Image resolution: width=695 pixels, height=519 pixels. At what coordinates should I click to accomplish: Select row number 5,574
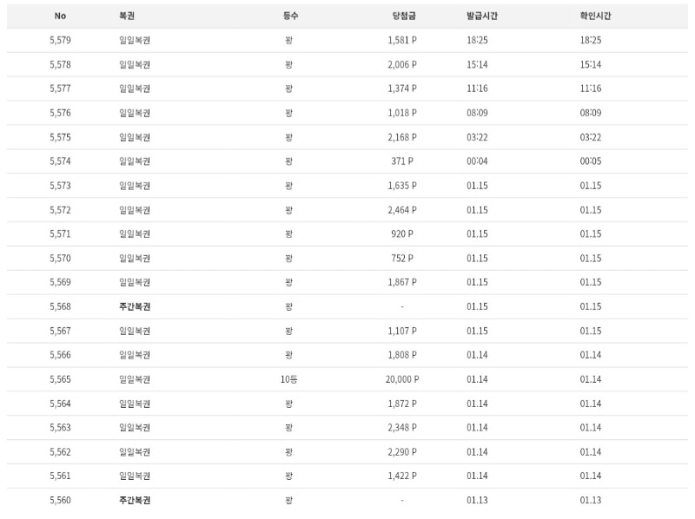pyautogui.click(x=60, y=161)
